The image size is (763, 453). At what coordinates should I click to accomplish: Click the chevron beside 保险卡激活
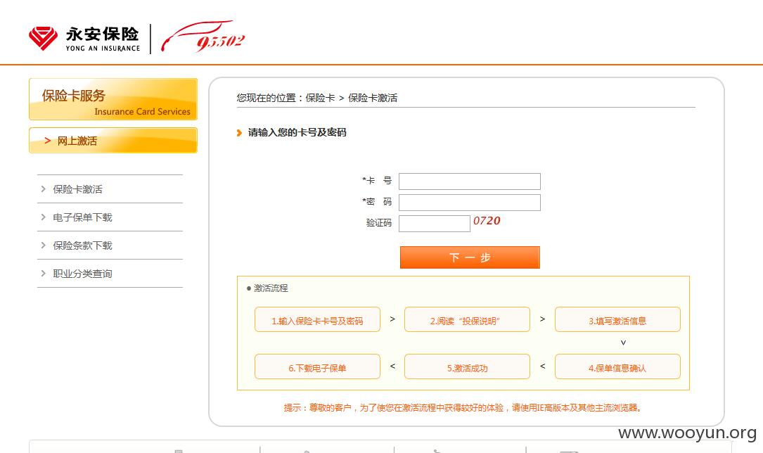pyautogui.click(x=44, y=189)
